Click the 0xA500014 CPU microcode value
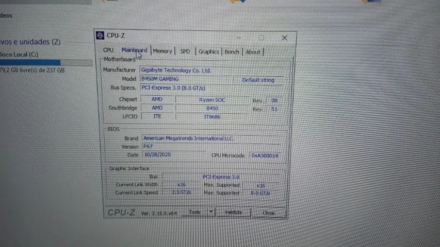 coord(265,155)
